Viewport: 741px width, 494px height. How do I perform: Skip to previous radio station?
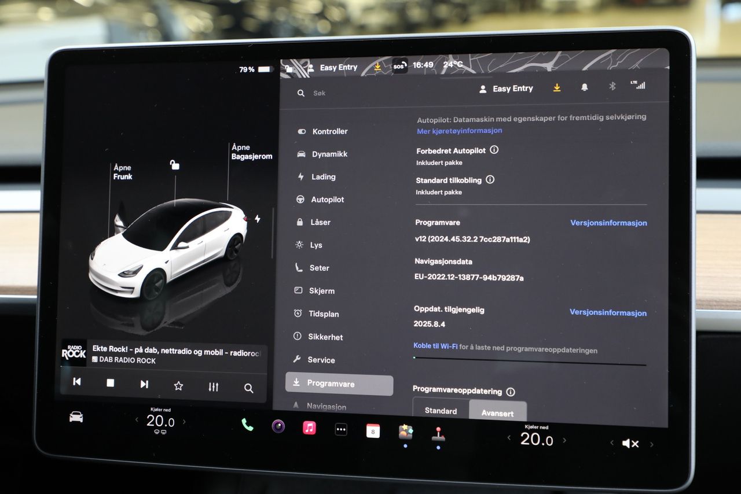point(76,382)
